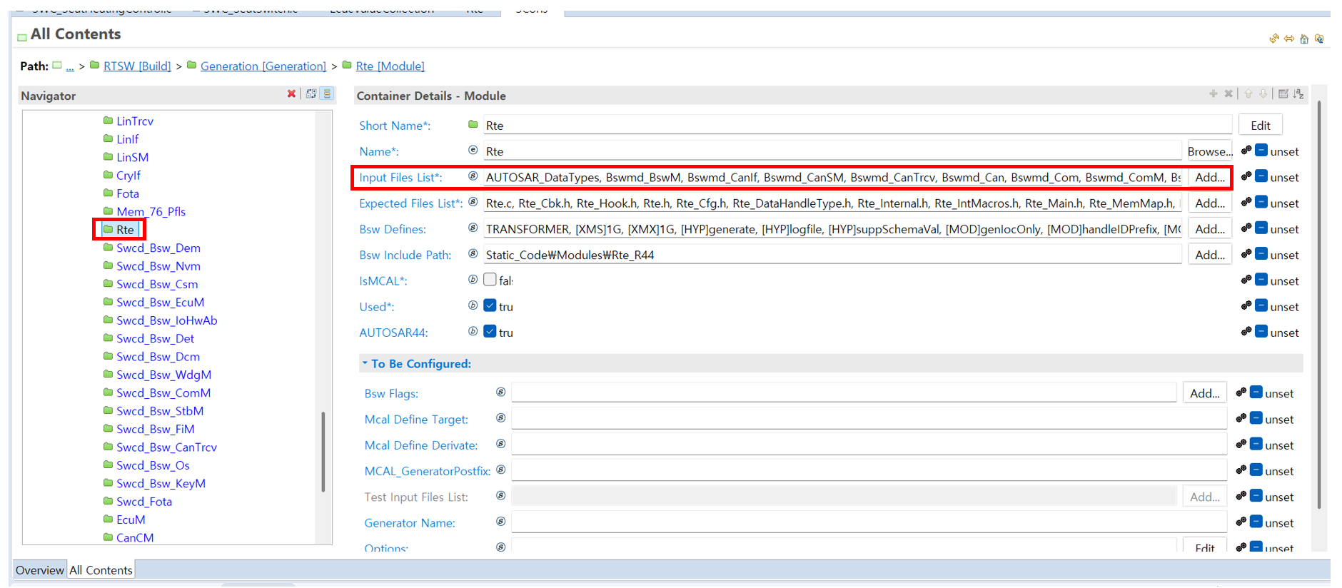
Task: Open the RTSW [Build] breadcrumb link
Action: 137,66
